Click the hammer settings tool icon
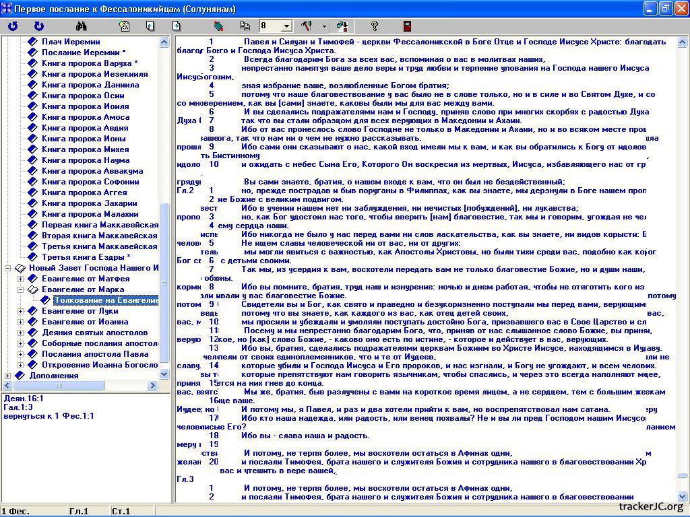This screenshot has width=690, height=517. point(307,26)
